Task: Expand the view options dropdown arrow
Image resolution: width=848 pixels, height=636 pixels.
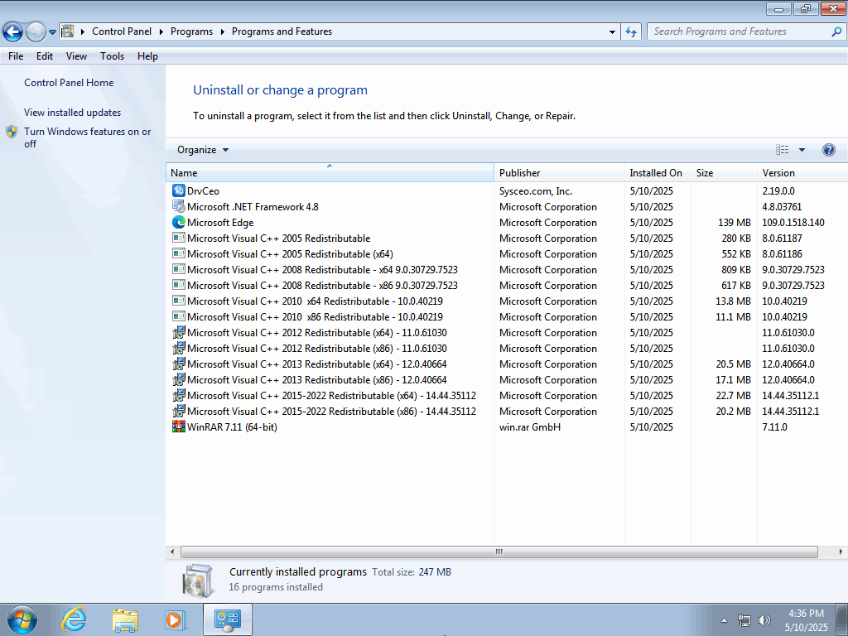Action: click(x=802, y=150)
